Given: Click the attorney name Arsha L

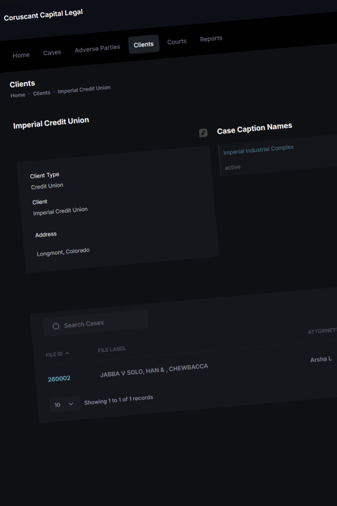Looking at the screenshot, I should tap(321, 359).
